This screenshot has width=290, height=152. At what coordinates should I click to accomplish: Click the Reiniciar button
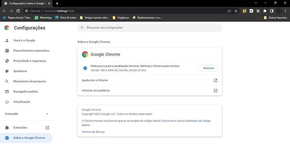click(x=209, y=68)
